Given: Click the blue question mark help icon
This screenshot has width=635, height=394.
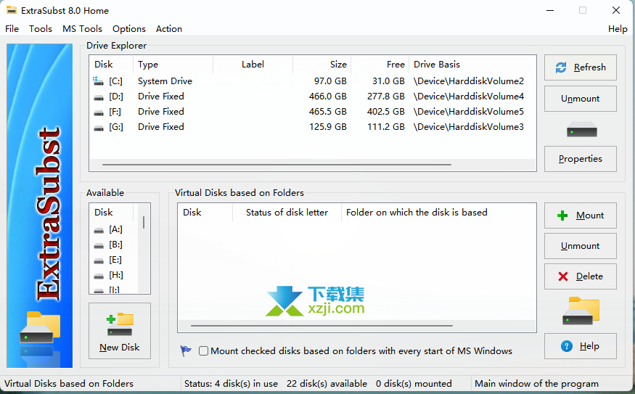Looking at the screenshot, I should (567, 346).
